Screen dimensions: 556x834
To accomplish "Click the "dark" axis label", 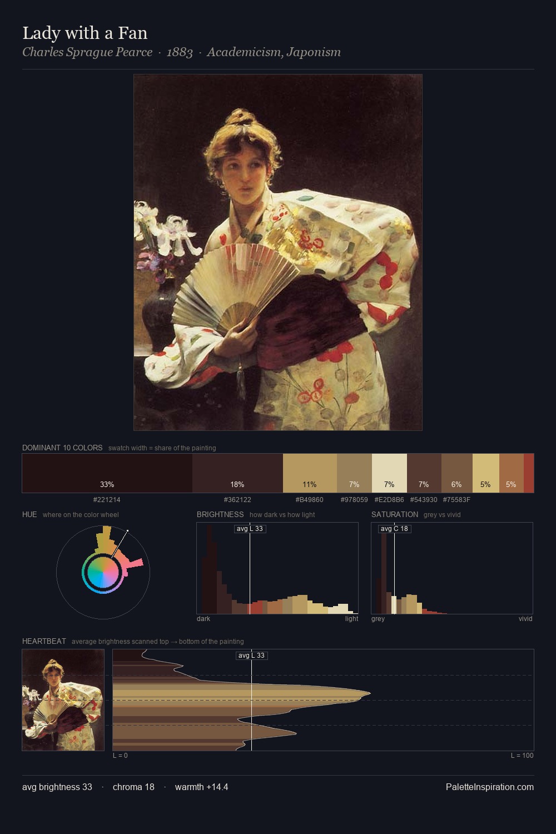I will pos(203,619).
